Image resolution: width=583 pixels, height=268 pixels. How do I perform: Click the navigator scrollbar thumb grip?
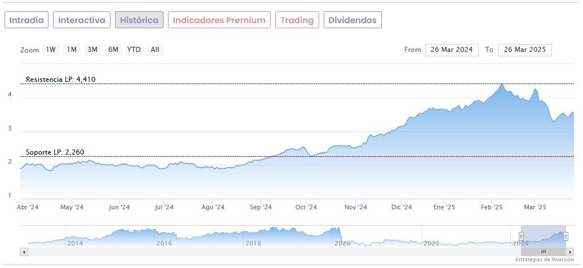(x=544, y=252)
